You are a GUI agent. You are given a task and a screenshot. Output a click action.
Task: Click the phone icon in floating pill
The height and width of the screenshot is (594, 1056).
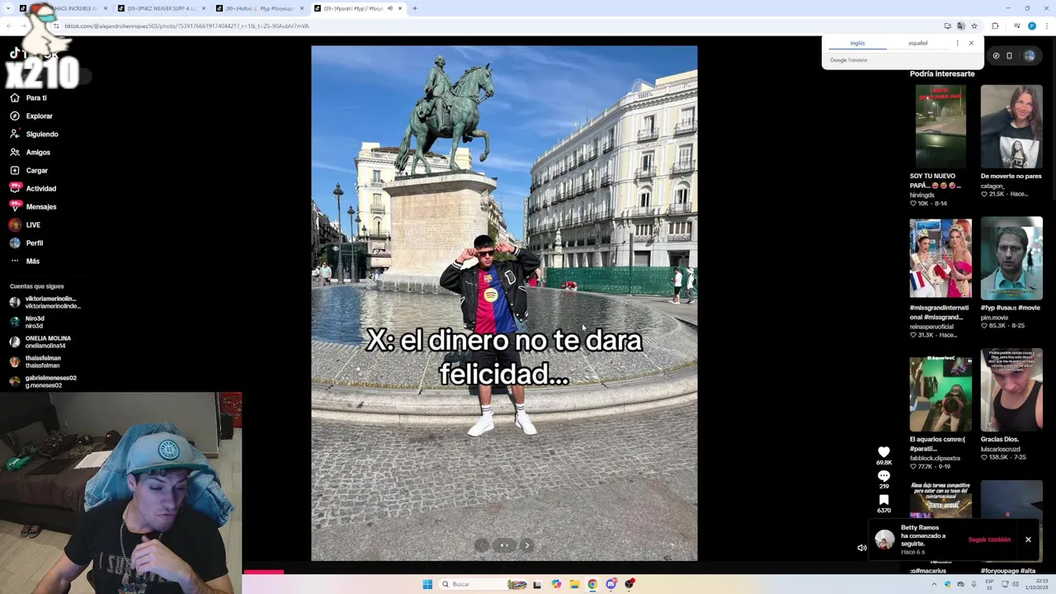pyautogui.click(x=1009, y=56)
